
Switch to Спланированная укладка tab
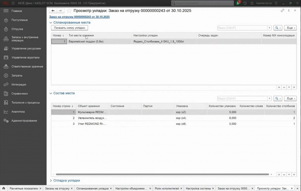pyautogui.click(x=92, y=189)
